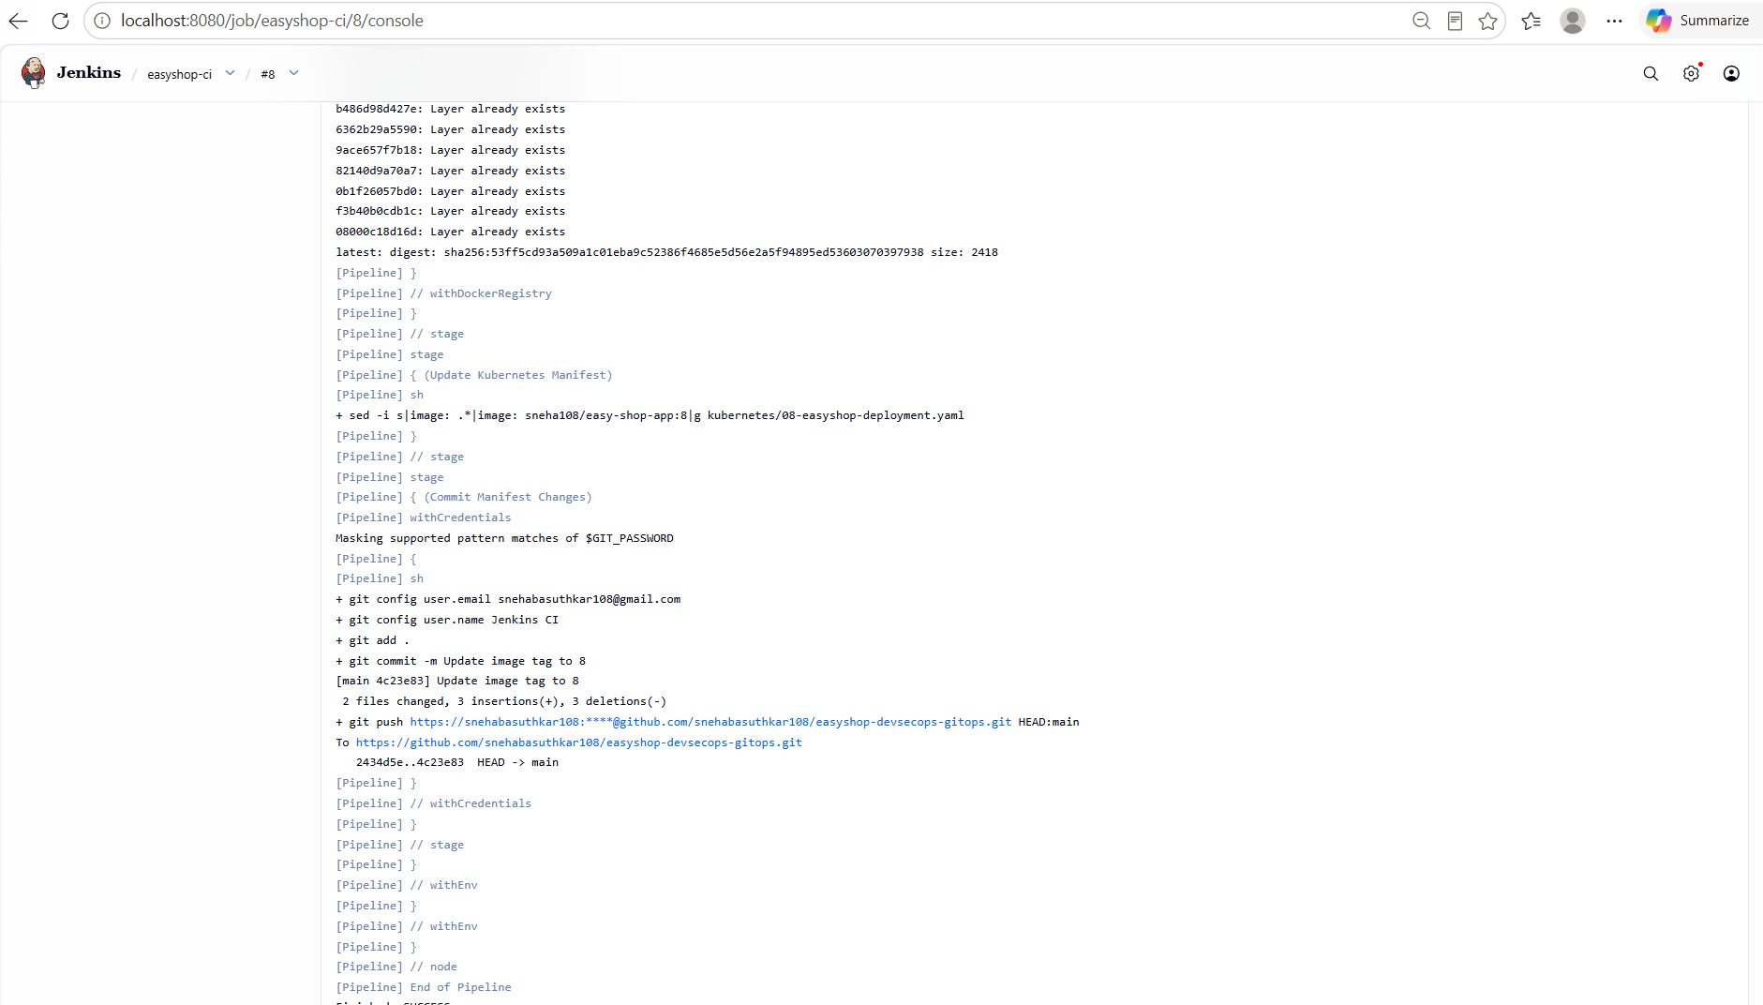Image resolution: width=1763 pixels, height=1005 pixels.
Task: Click '08000c18d16d: Layer already exists' line
Action: (450, 232)
